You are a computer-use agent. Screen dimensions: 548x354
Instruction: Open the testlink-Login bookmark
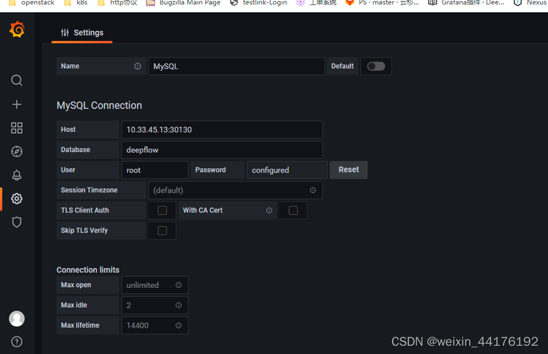258,3
